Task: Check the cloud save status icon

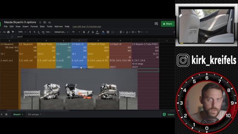Action: (x=49, y=22)
